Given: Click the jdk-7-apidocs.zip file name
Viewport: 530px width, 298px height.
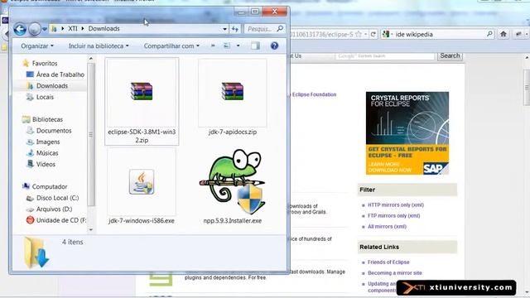Looking at the screenshot, I should [233, 132].
